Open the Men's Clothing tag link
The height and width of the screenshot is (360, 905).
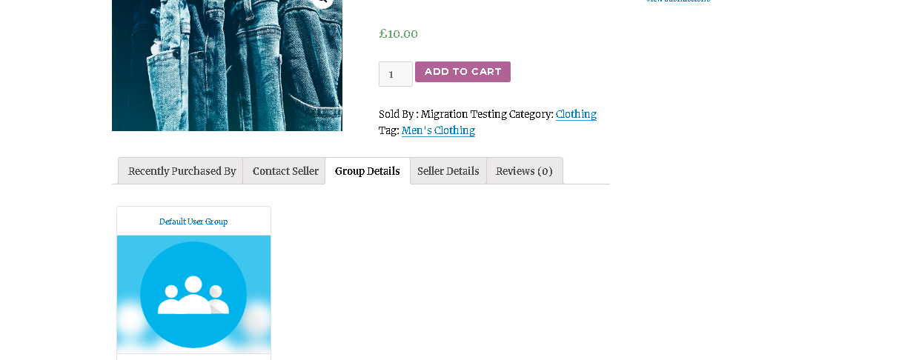pyautogui.click(x=438, y=130)
